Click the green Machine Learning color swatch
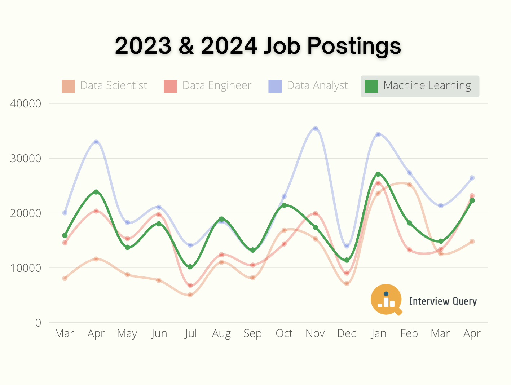 point(371,86)
